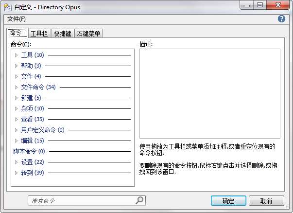Viewport: 293px width, 213px height.
Task: Click inside the 描述 description box
Action: click(x=209, y=93)
